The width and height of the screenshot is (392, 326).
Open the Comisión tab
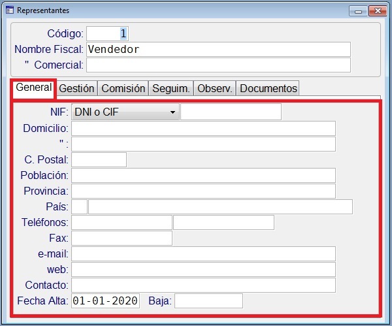(x=123, y=88)
